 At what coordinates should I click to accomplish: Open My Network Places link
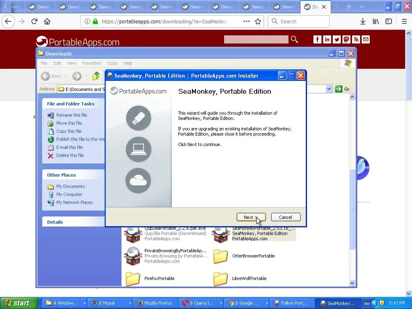click(74, 202)
